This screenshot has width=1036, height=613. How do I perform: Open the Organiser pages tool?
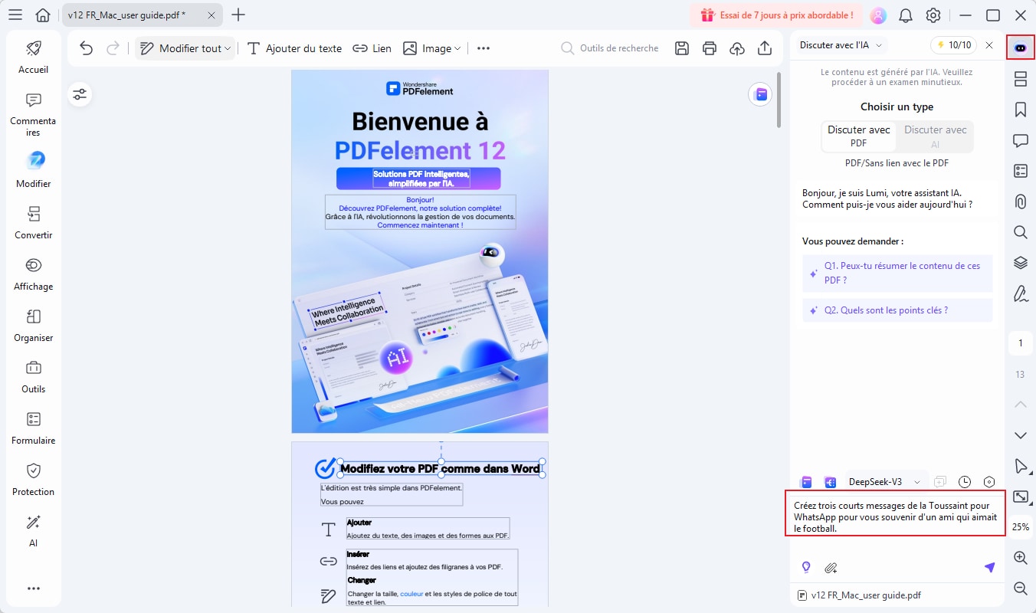coord(33,326)
